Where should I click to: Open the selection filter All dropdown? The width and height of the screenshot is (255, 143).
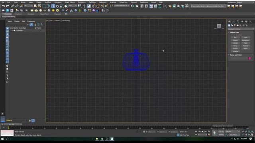28,6
